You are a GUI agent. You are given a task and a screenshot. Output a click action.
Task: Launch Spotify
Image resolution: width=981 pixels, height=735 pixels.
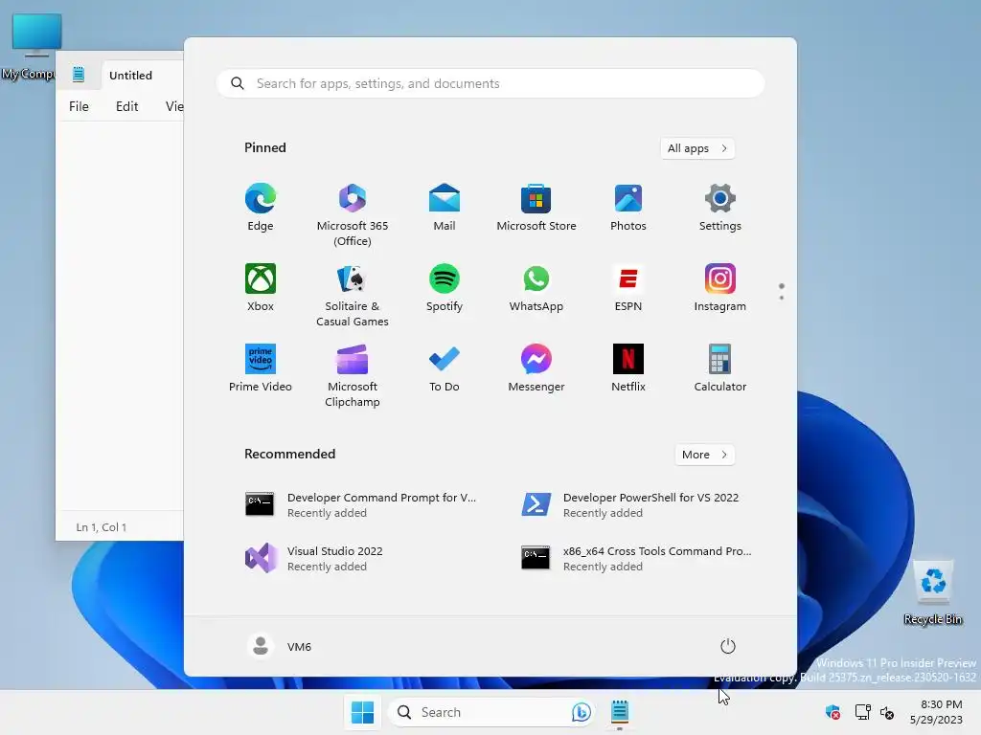445,287
